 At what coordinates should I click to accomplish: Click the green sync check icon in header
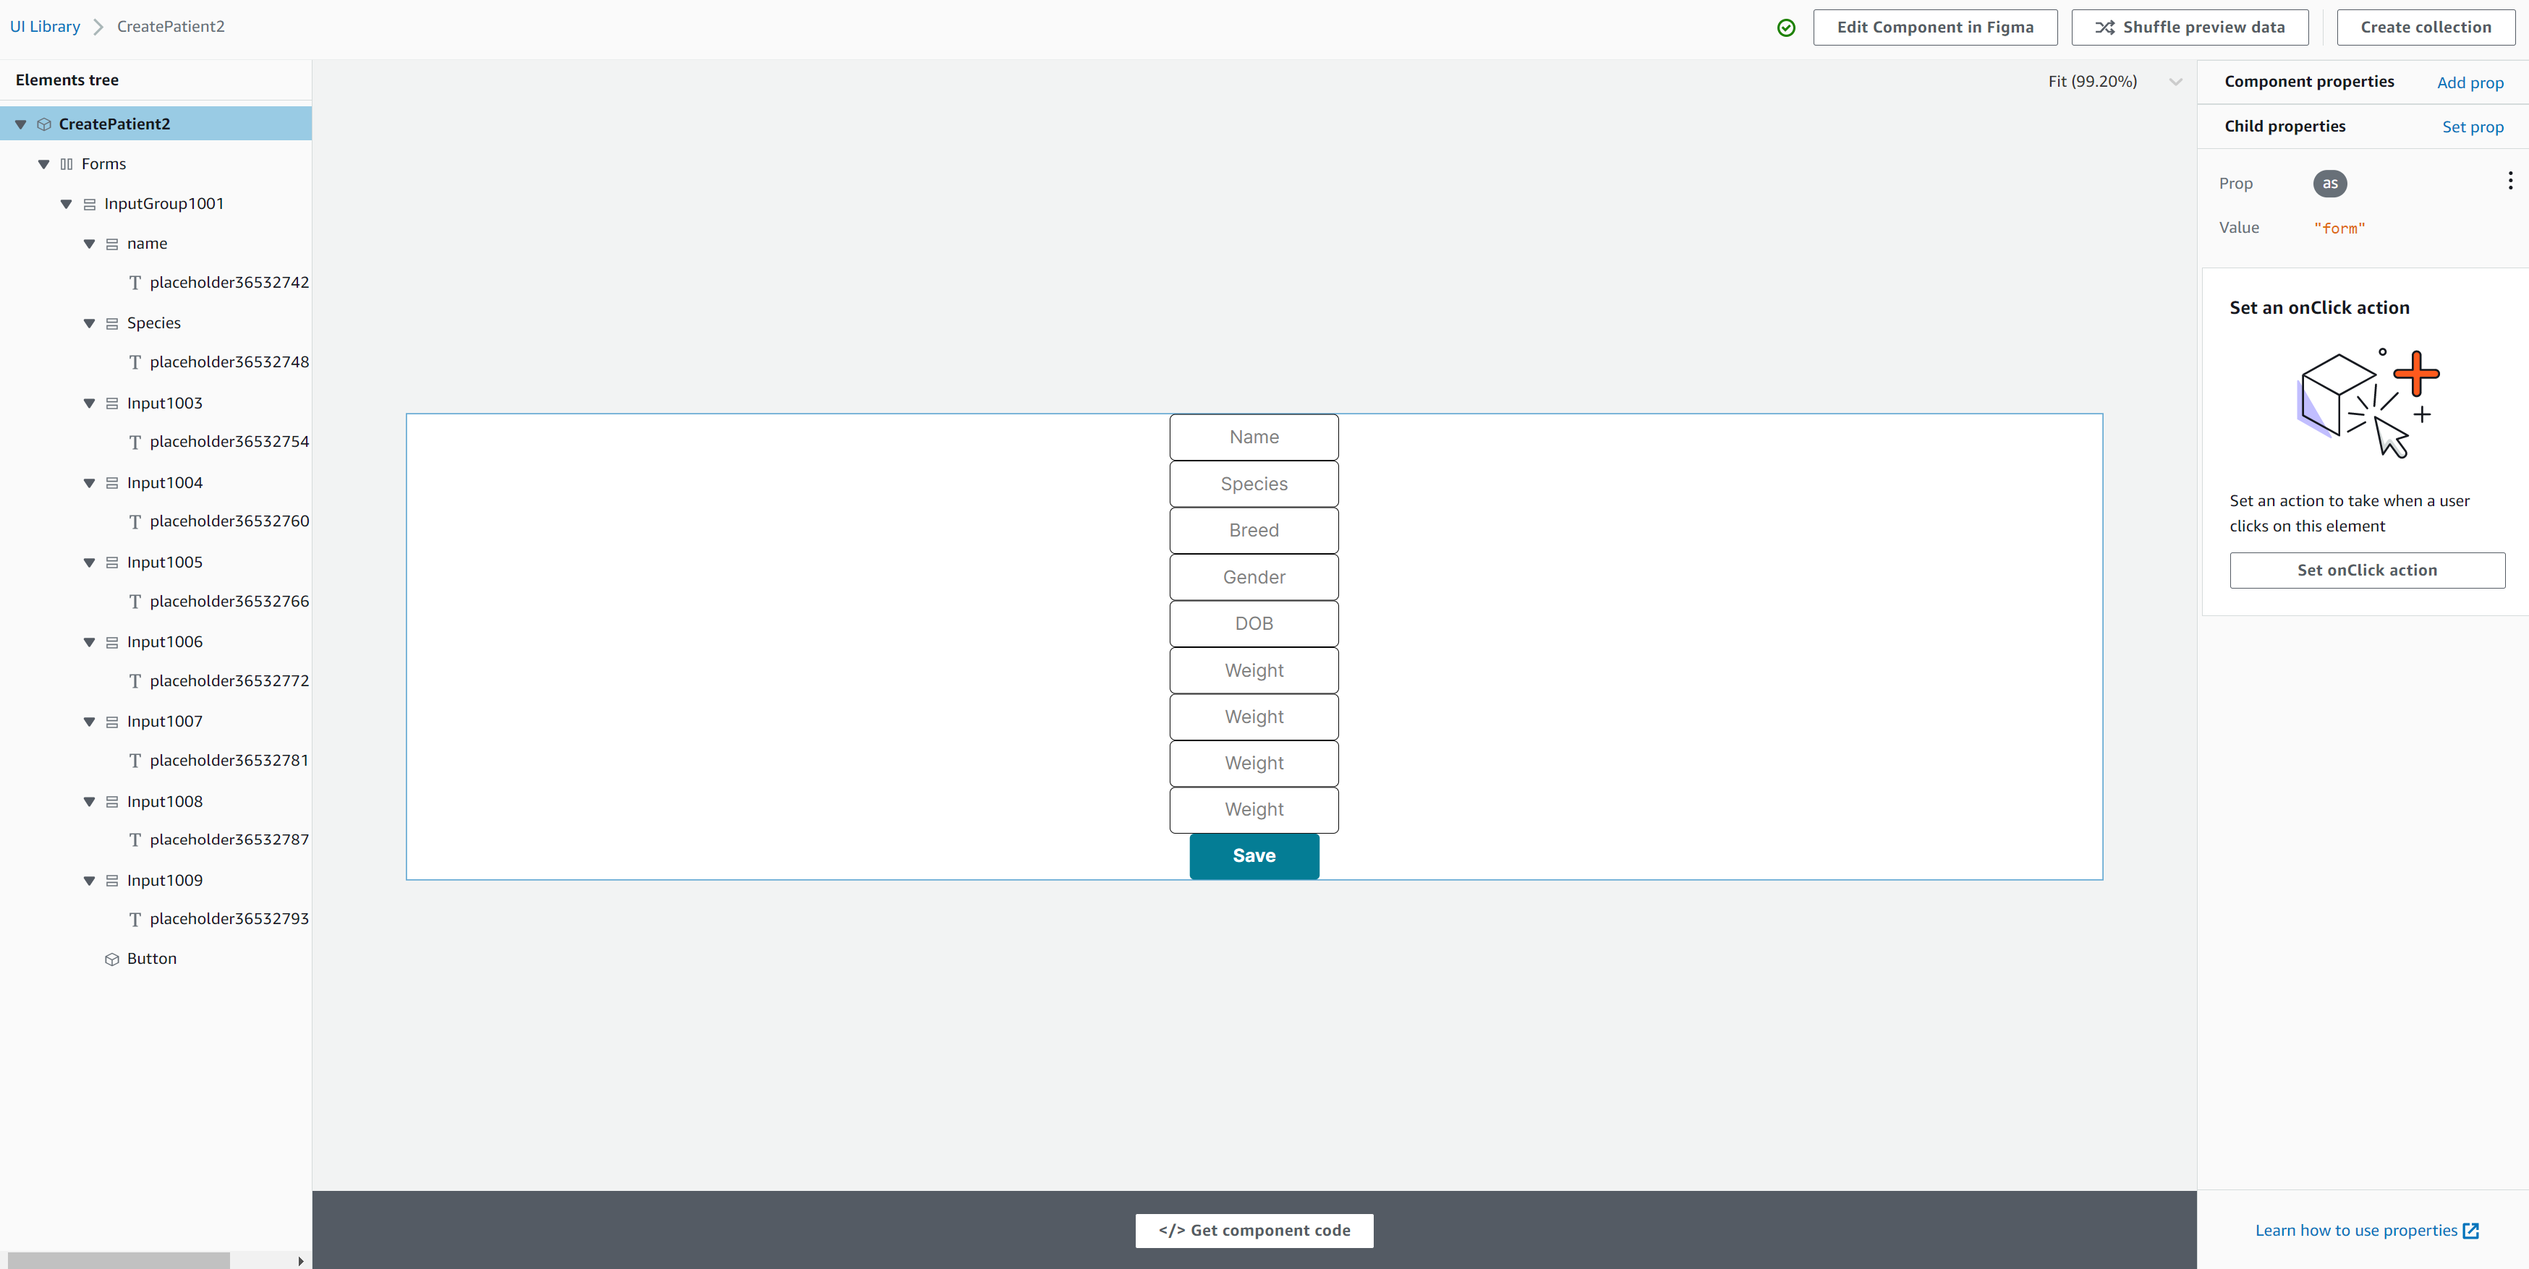(1786, 27)
